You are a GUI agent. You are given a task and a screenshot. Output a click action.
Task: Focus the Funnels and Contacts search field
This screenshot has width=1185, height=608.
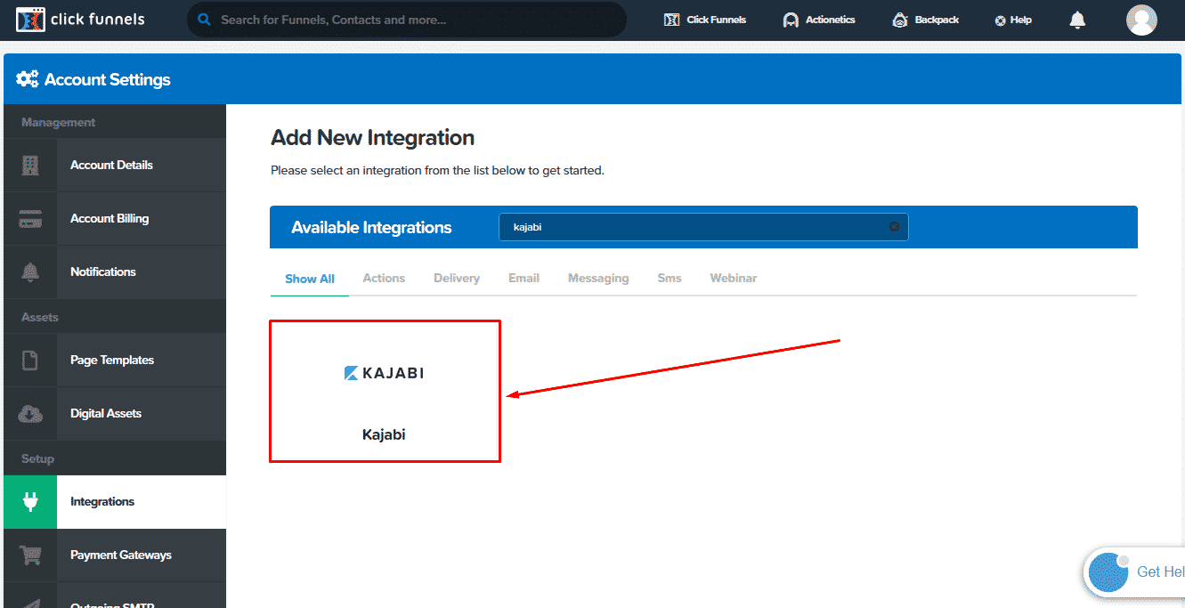[x=407, y=20]
